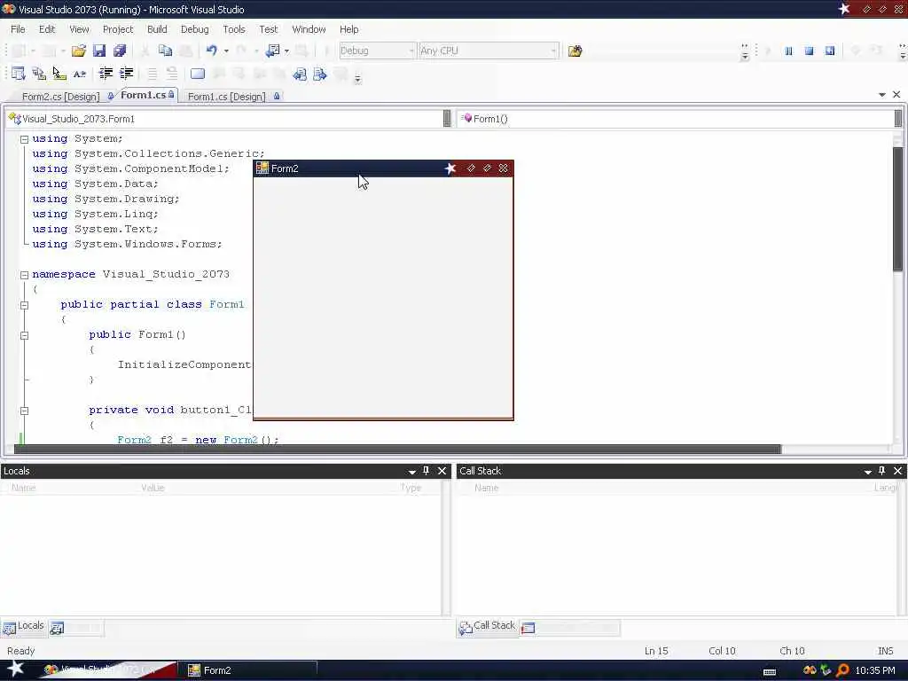Open the active files list dropdown arrow

coord(882,94)
